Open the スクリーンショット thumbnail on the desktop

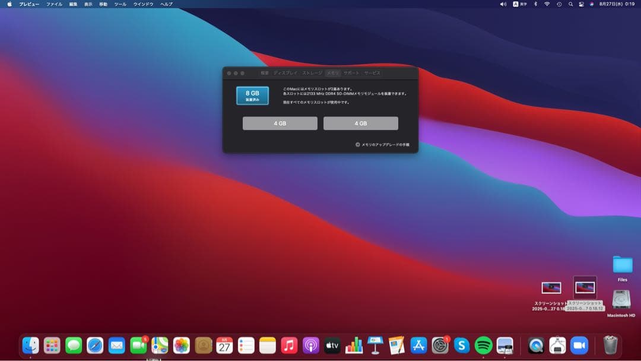[584, 288]
